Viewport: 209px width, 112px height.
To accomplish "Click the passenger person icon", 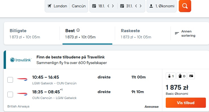I will coord(151,6).
